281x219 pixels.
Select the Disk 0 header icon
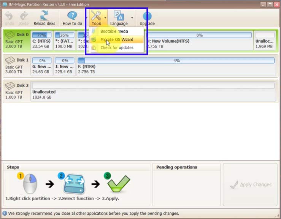[10, 35]
